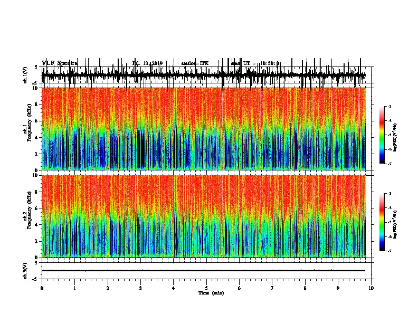Click the "4" kHz tick on ch.2 frequency axis
The width and height of the screenshot is (418, 323).
pyautogui.click(x=37, y=225)
